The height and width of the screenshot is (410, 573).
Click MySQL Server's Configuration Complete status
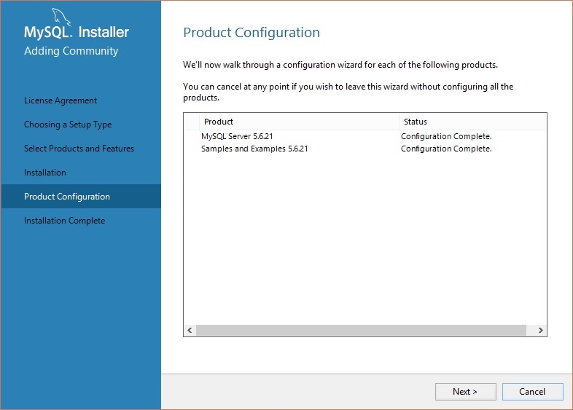446,136
